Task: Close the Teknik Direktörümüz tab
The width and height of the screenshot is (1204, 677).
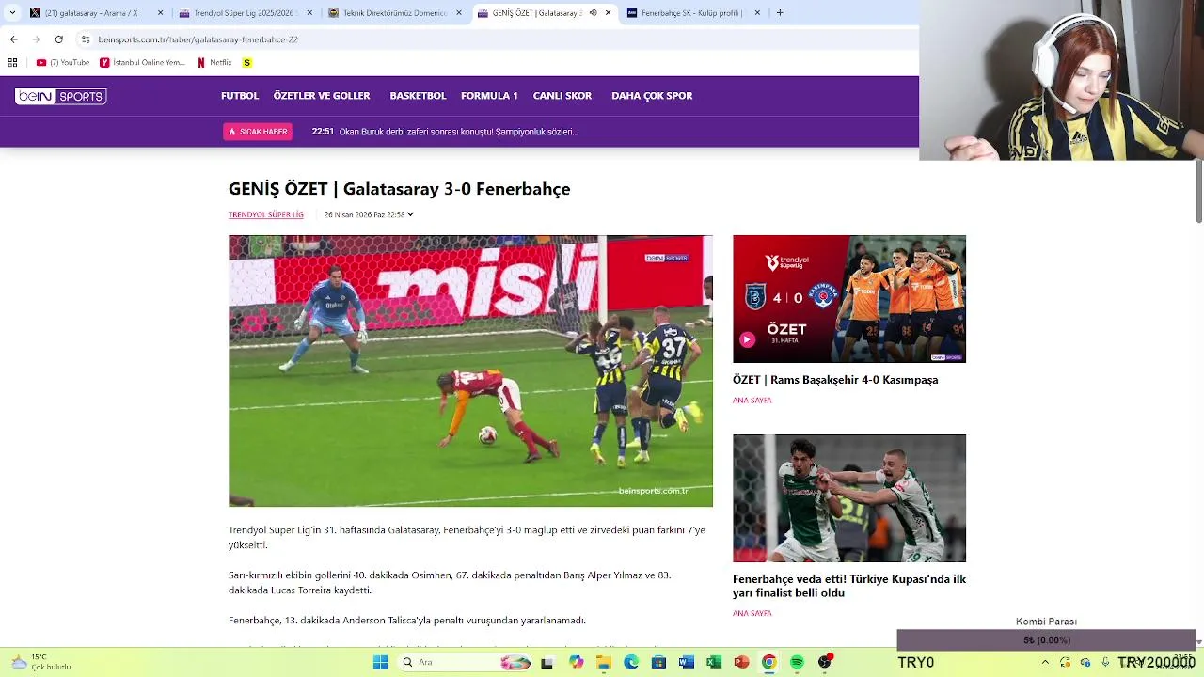Action: click(459, 13)
